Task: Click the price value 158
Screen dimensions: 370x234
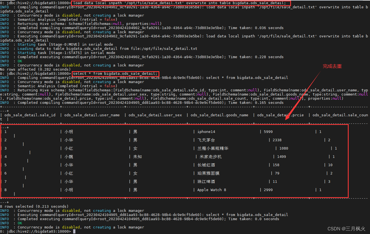Action: (x=276, y=165)
